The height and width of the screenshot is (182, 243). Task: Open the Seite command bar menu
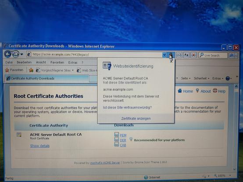tap(186, 79)
